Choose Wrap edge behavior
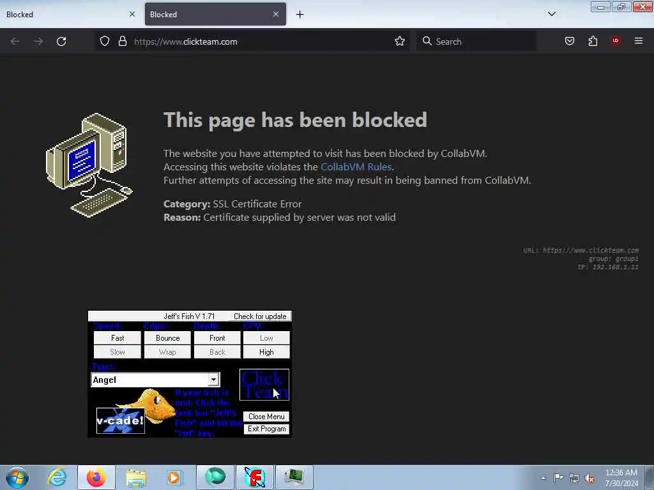654x490 pixels. point(168,352)
